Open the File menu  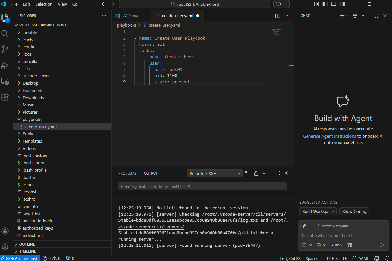[15, 4]
